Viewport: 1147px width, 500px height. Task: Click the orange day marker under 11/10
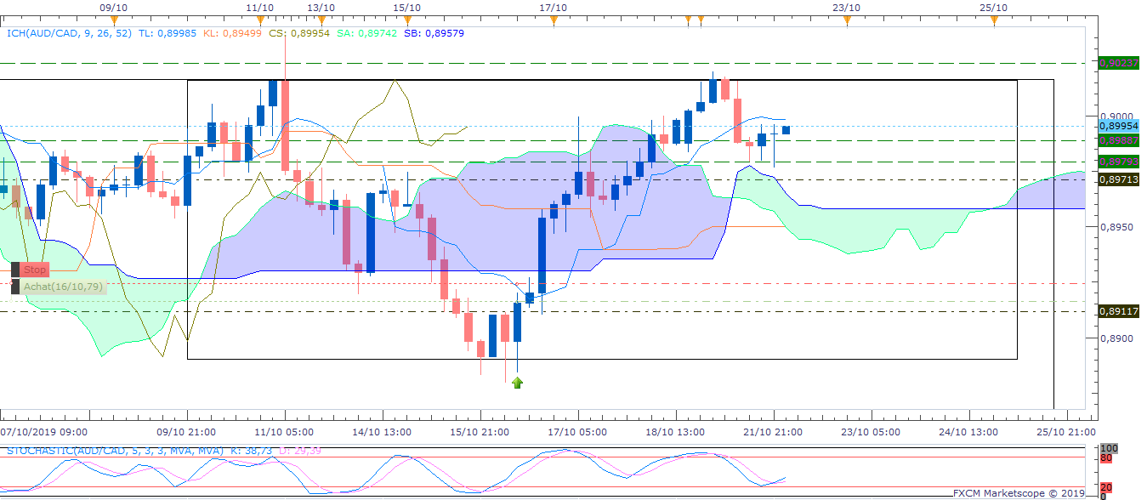[x=259, y=20]
